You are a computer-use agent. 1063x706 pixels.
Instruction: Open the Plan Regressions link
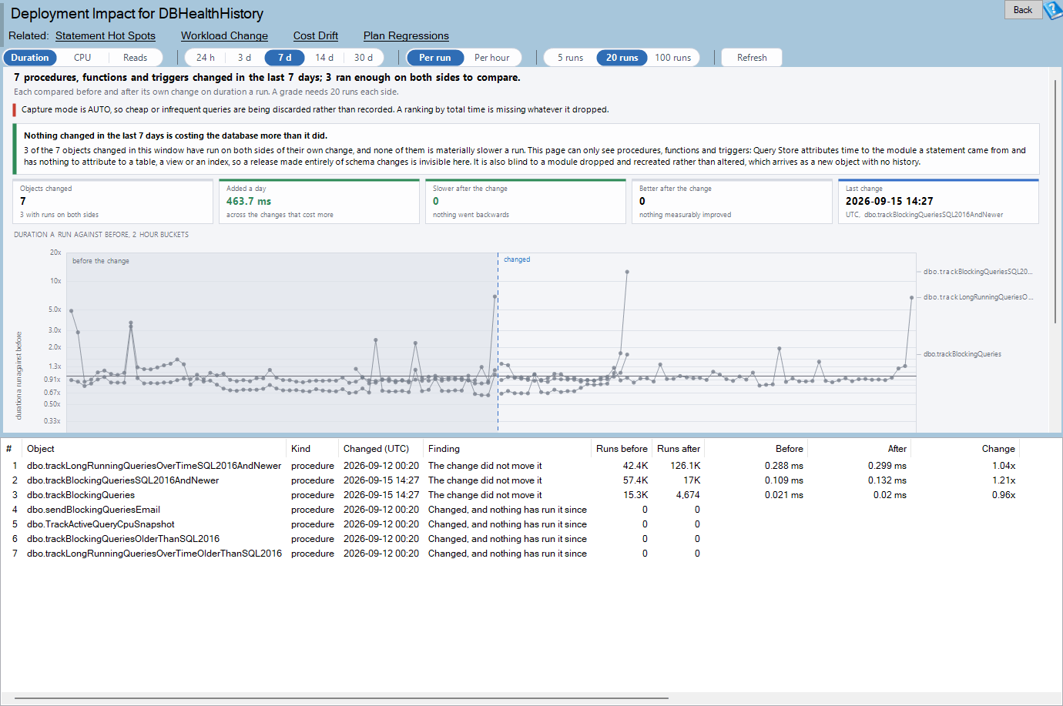coord(406,35)
